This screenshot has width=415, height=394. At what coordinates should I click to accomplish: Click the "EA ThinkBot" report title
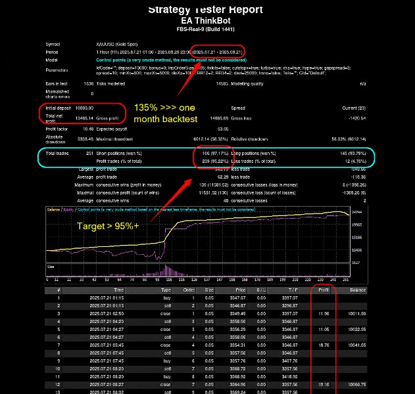[206, 20]
